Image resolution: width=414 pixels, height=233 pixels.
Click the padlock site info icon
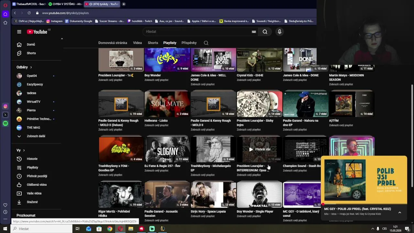click(x=37, y=13)
